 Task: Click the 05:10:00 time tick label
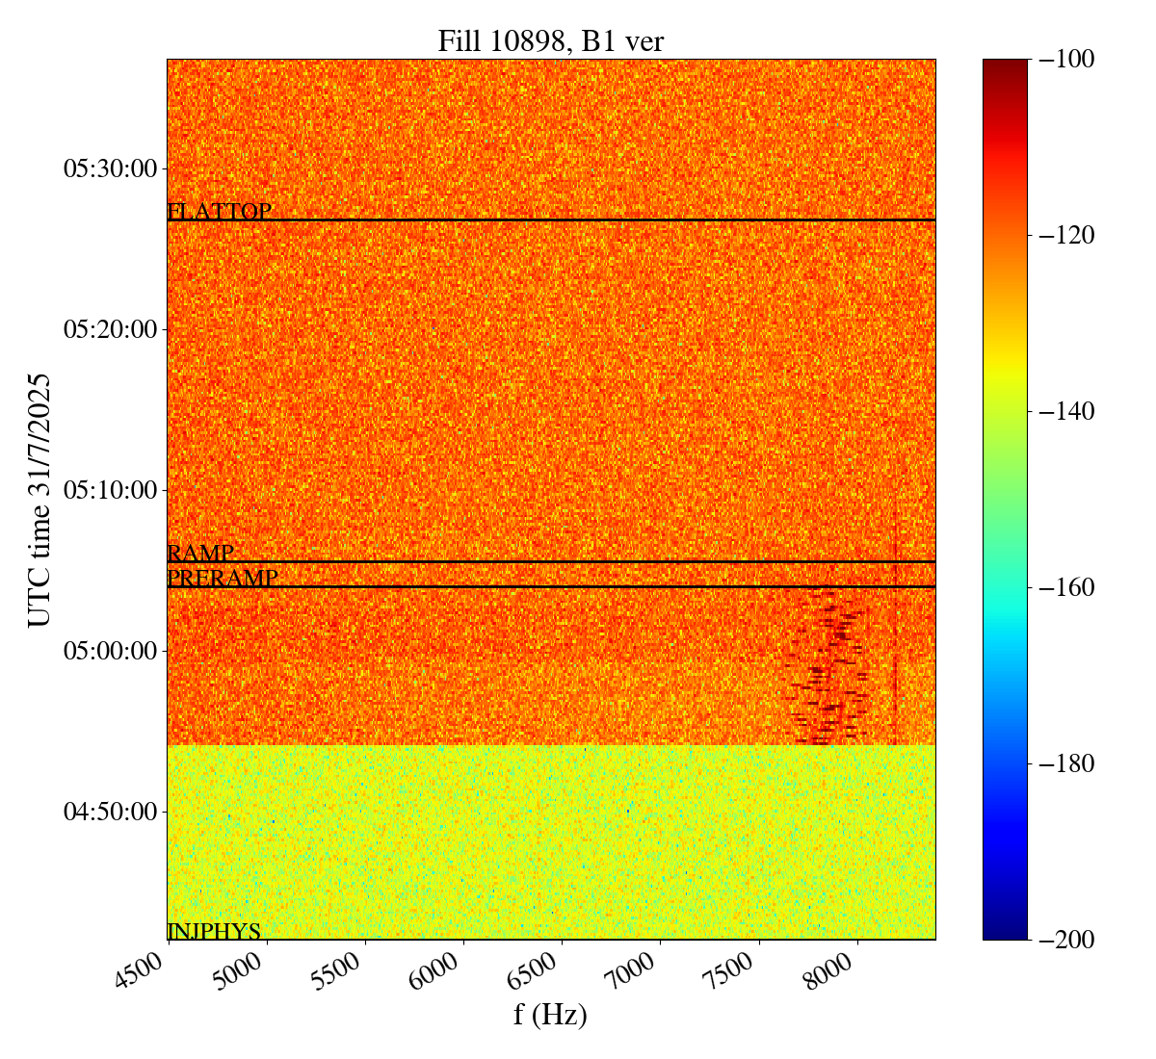[110, 490]
